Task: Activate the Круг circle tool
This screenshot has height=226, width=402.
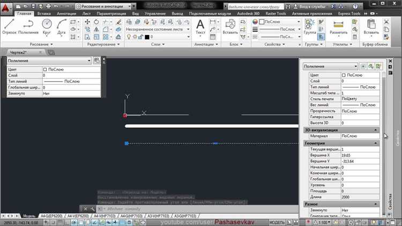Action: coord(47,25)
